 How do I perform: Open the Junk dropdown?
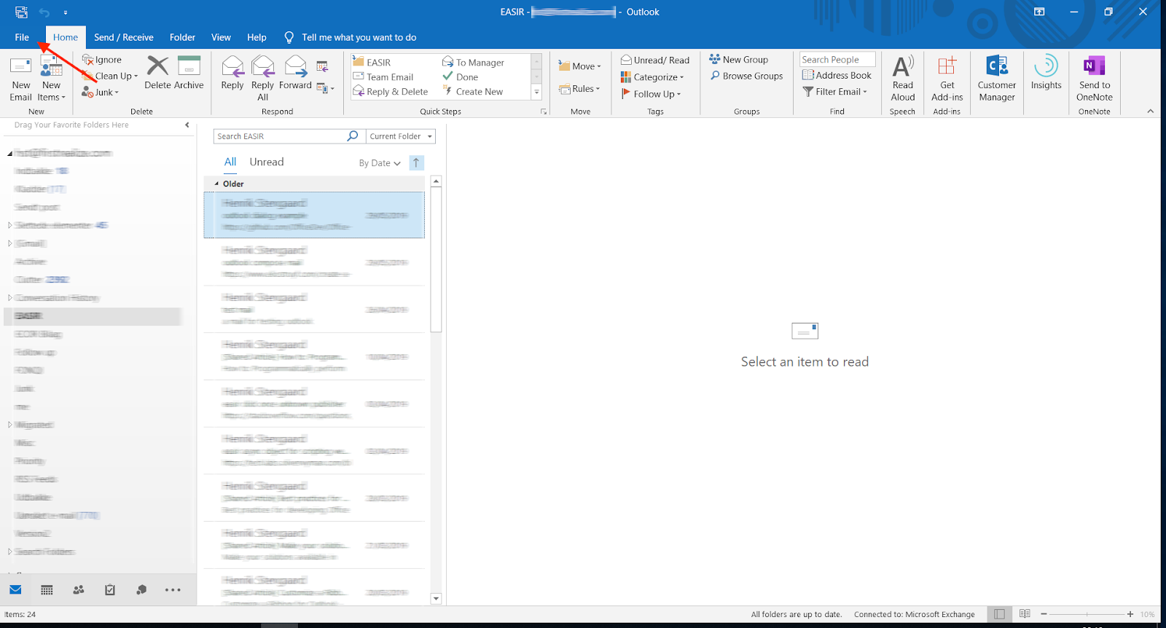click(x=101, y=92)
